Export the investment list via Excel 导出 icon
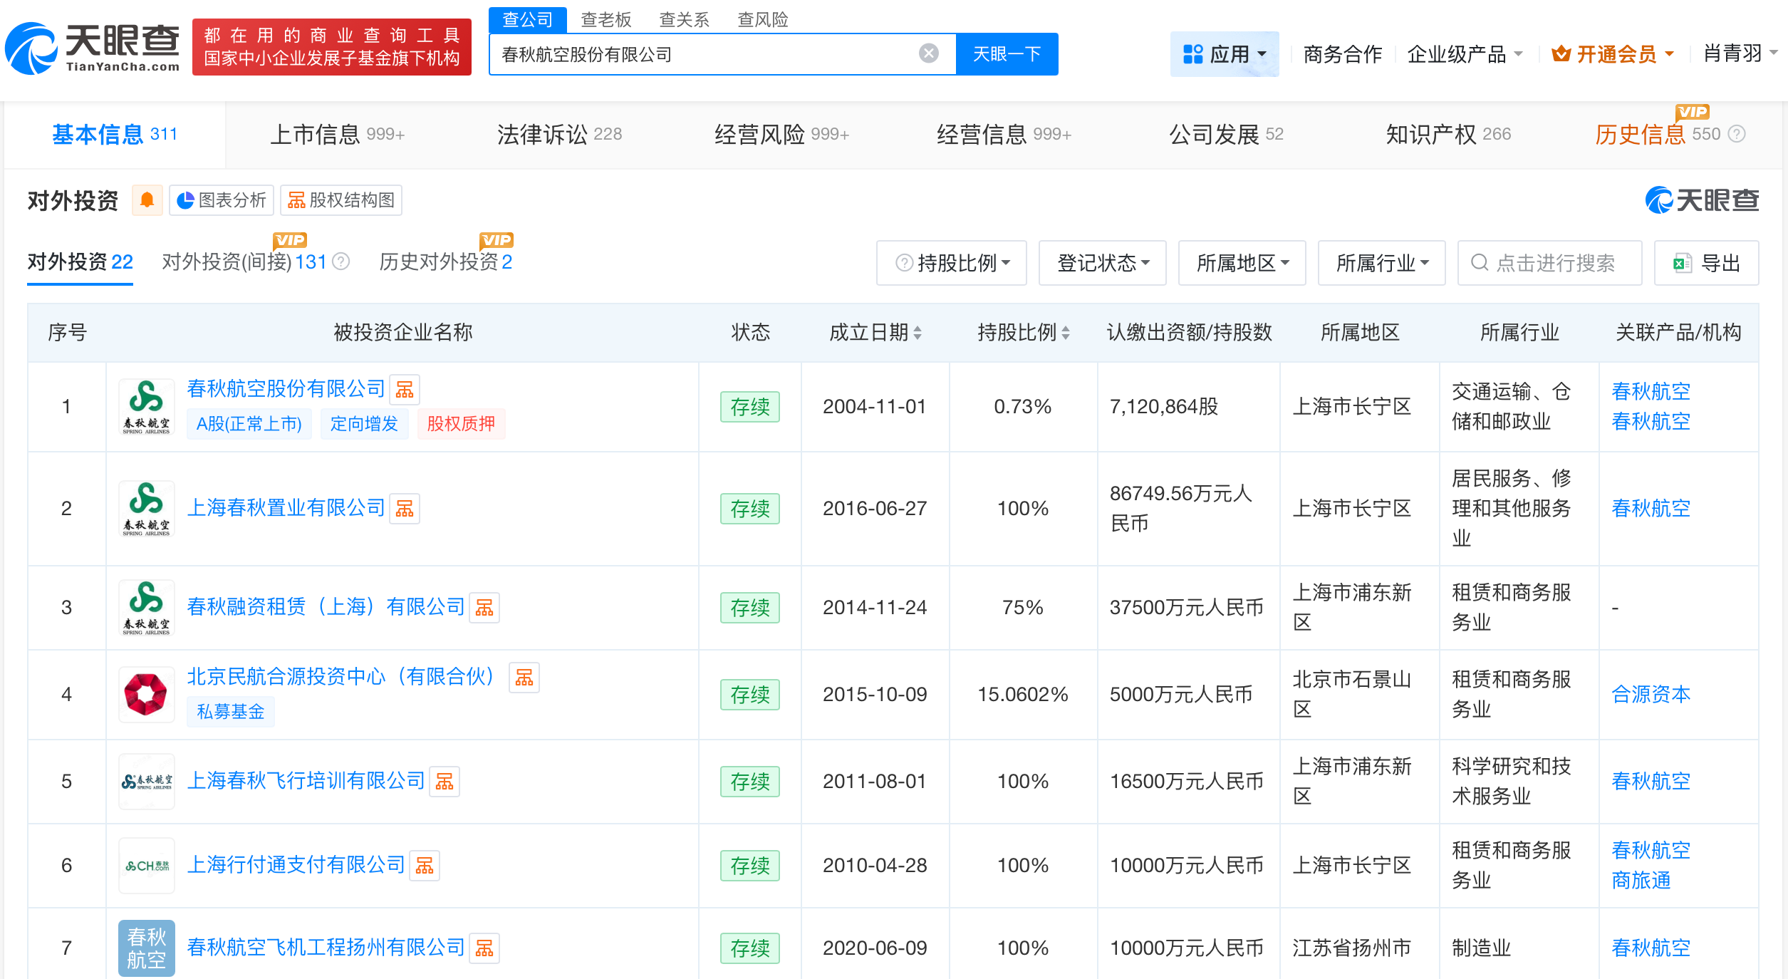Viewport: 1788px width, 979px height. 1706,262
